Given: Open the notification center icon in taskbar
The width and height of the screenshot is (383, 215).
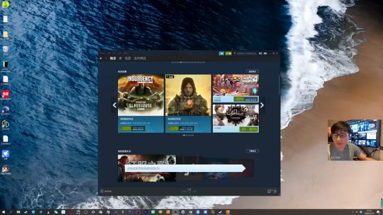Looking at the screenshot, I should tap(378, 212).
